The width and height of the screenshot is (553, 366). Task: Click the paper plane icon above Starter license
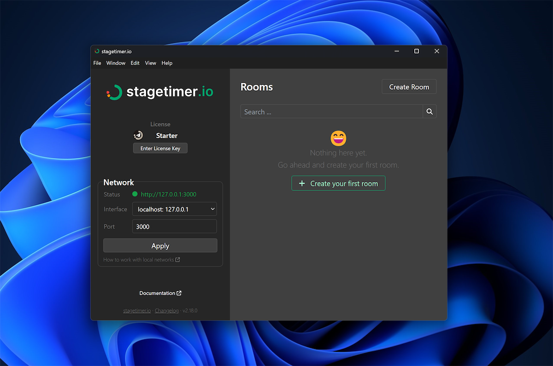(139, 135)
